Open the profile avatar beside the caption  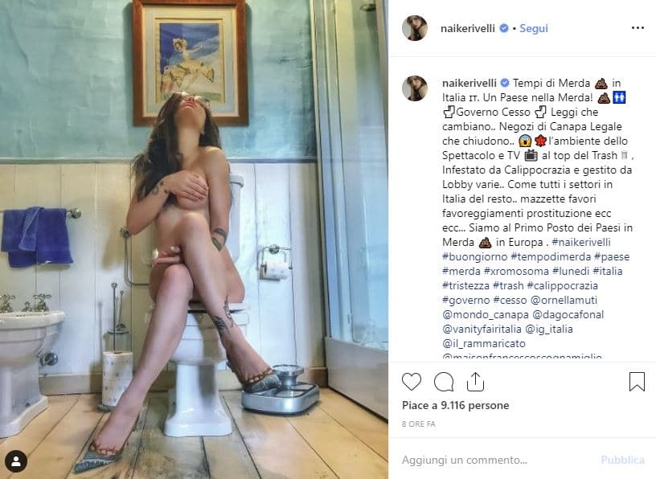point(415,88)
